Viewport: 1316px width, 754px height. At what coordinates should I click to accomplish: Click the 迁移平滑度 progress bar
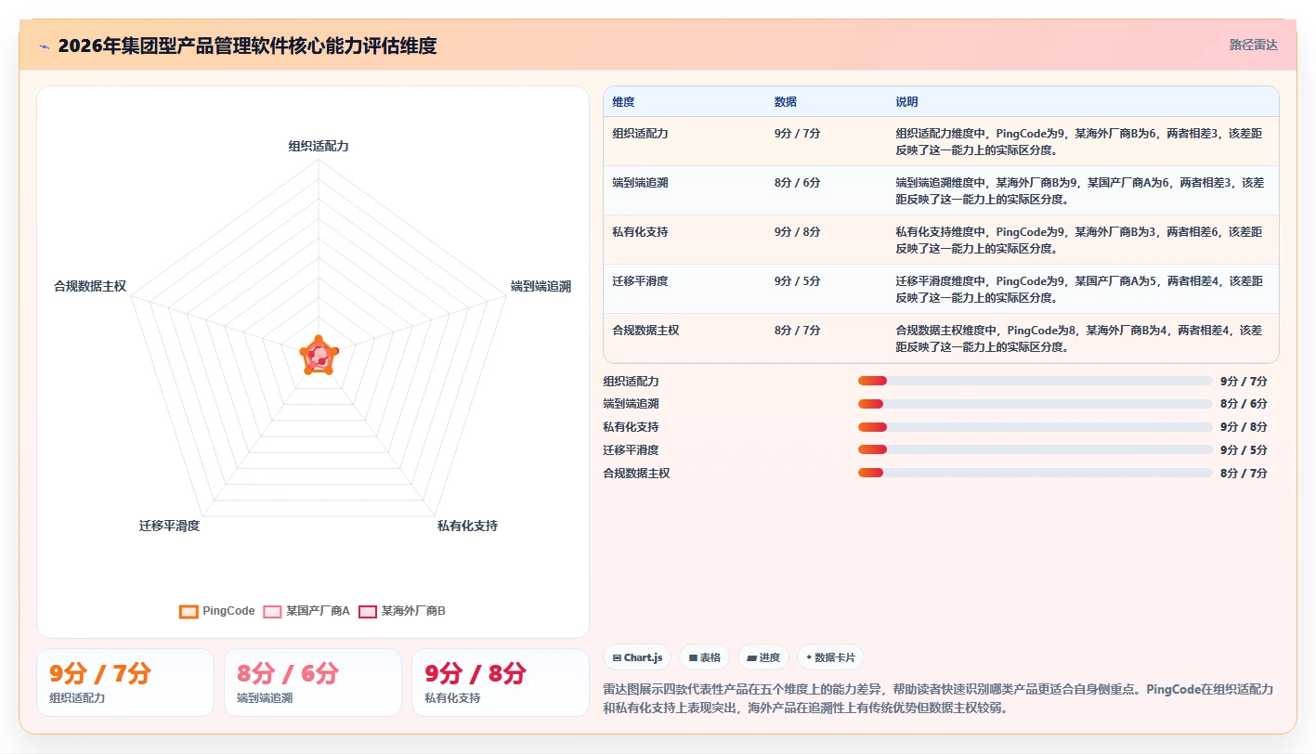1035,449
